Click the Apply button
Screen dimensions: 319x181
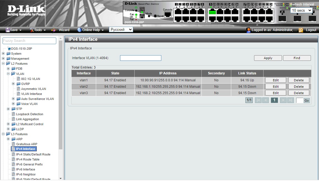(x=268, y=58)
